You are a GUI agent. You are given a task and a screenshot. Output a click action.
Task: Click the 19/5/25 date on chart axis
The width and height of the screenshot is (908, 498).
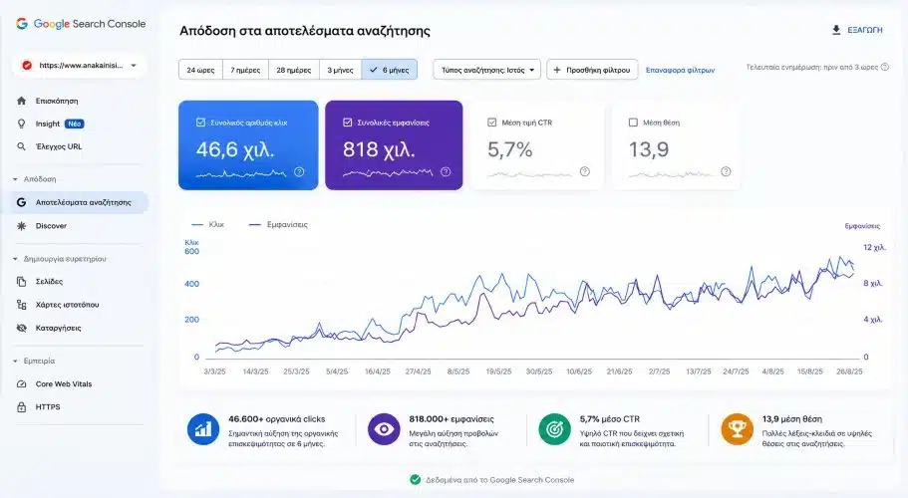(498, 372)
